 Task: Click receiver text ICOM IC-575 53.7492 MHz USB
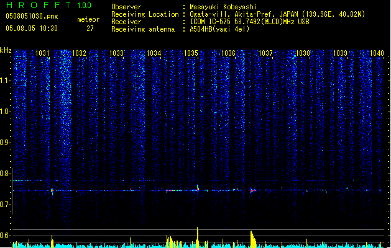pos(250,22)
